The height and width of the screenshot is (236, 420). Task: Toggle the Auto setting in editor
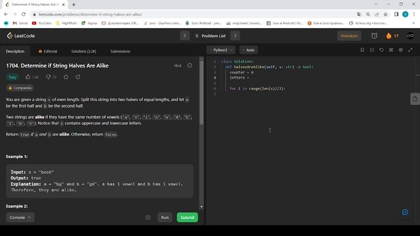[x=249, y=50]
